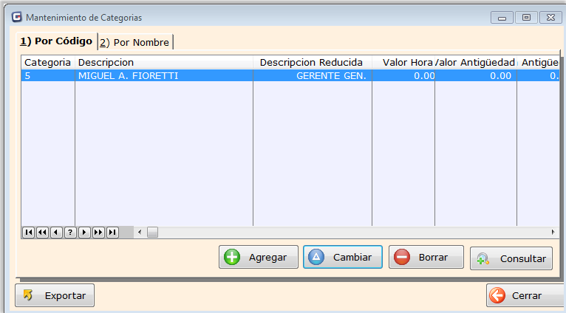Click the application icon in title bar

tap(16, 17)
